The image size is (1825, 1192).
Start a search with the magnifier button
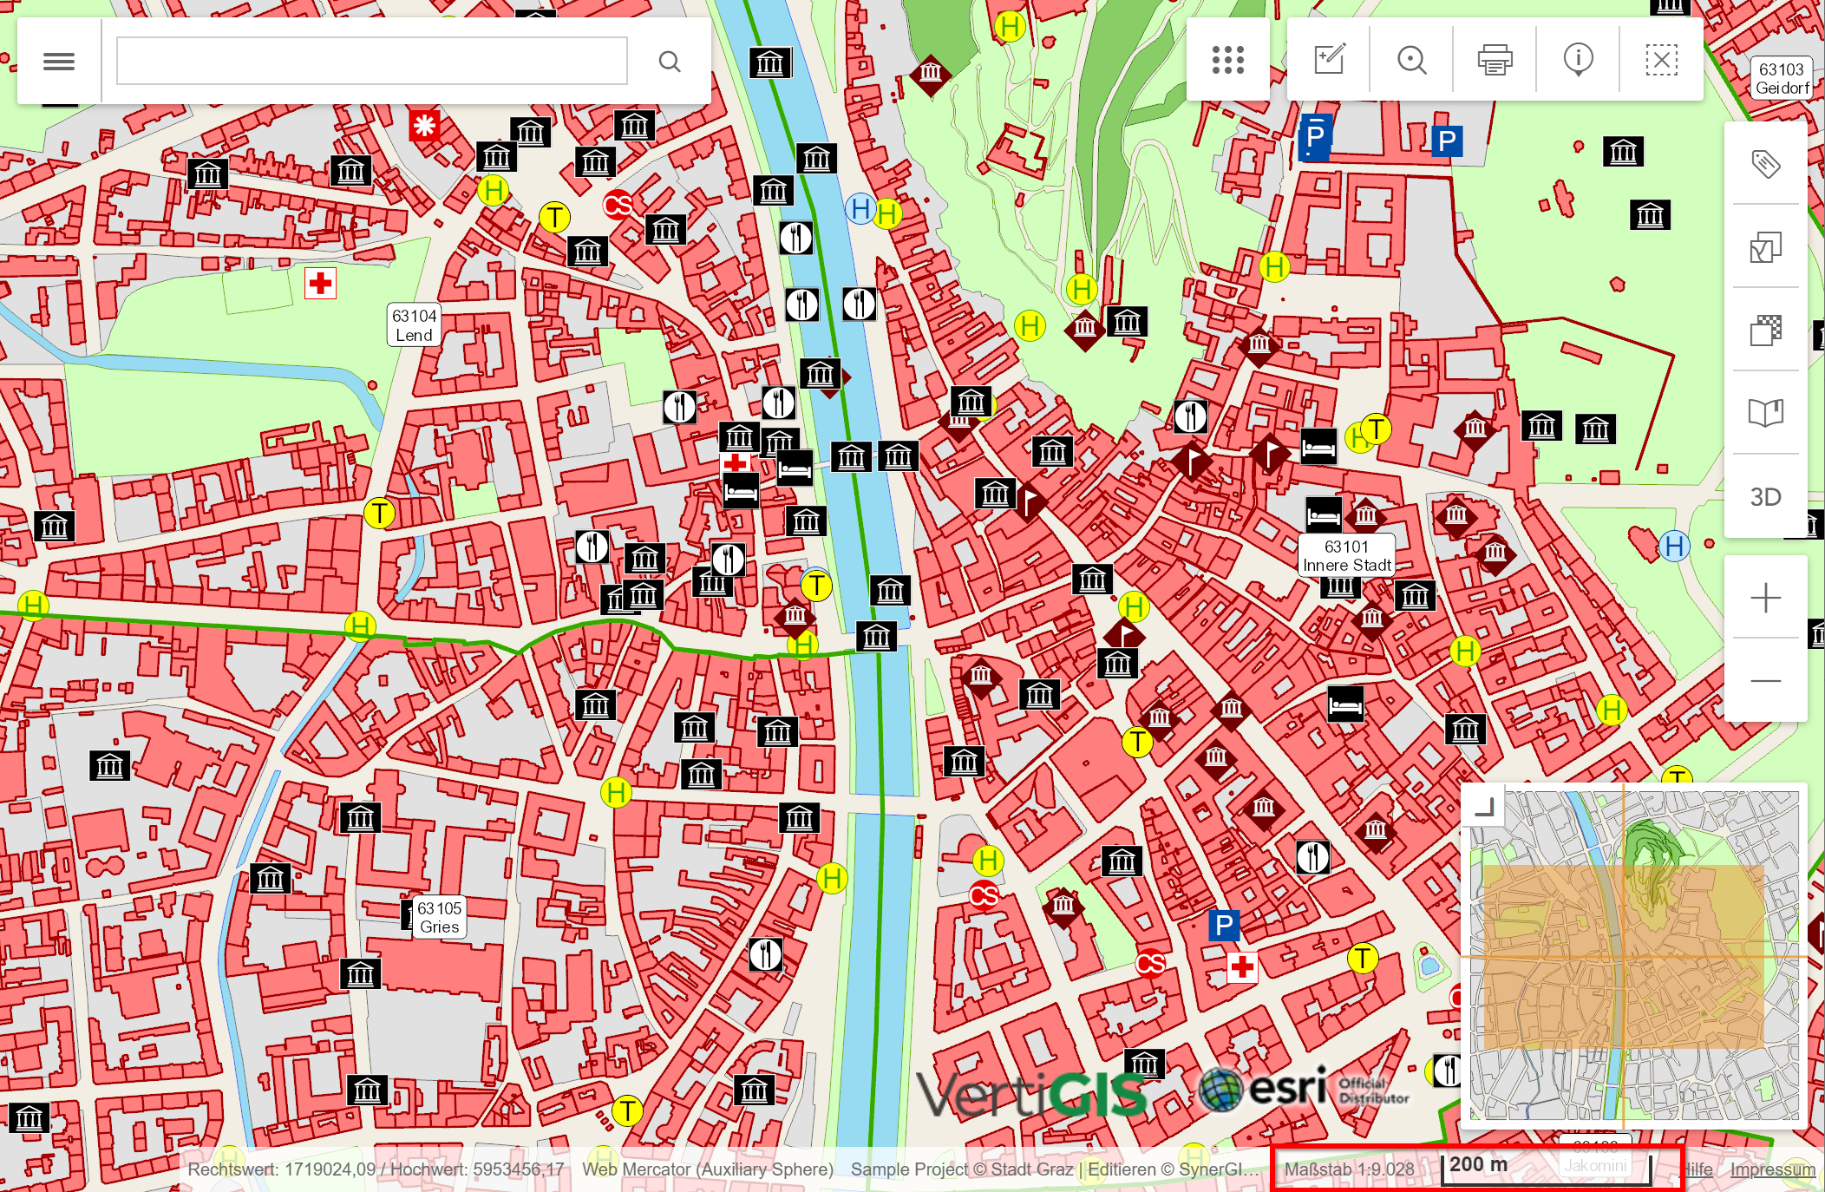(669, 61)
